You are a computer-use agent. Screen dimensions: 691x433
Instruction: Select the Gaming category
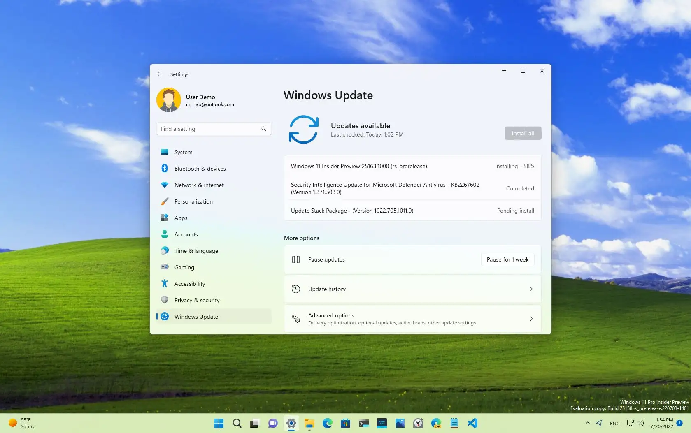point(214,267)
